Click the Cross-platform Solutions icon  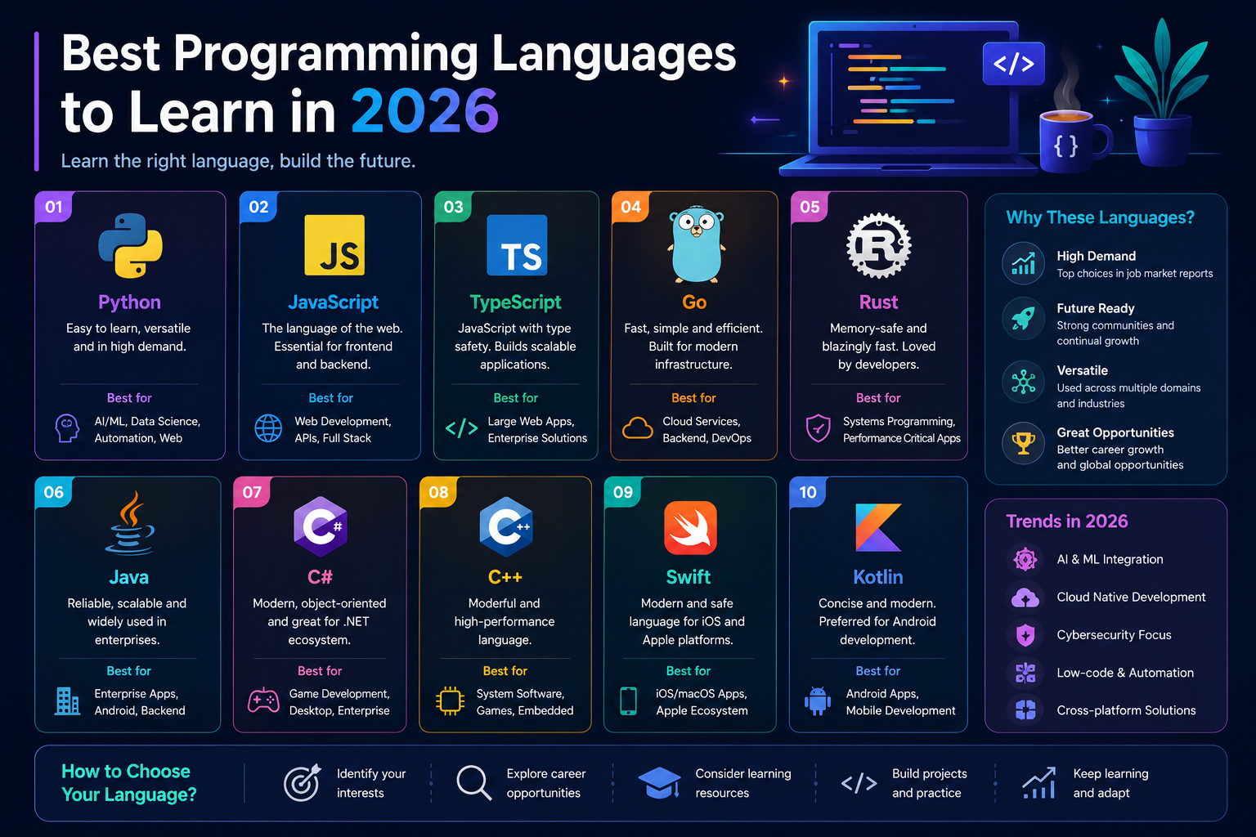[x=1025, y=710]
